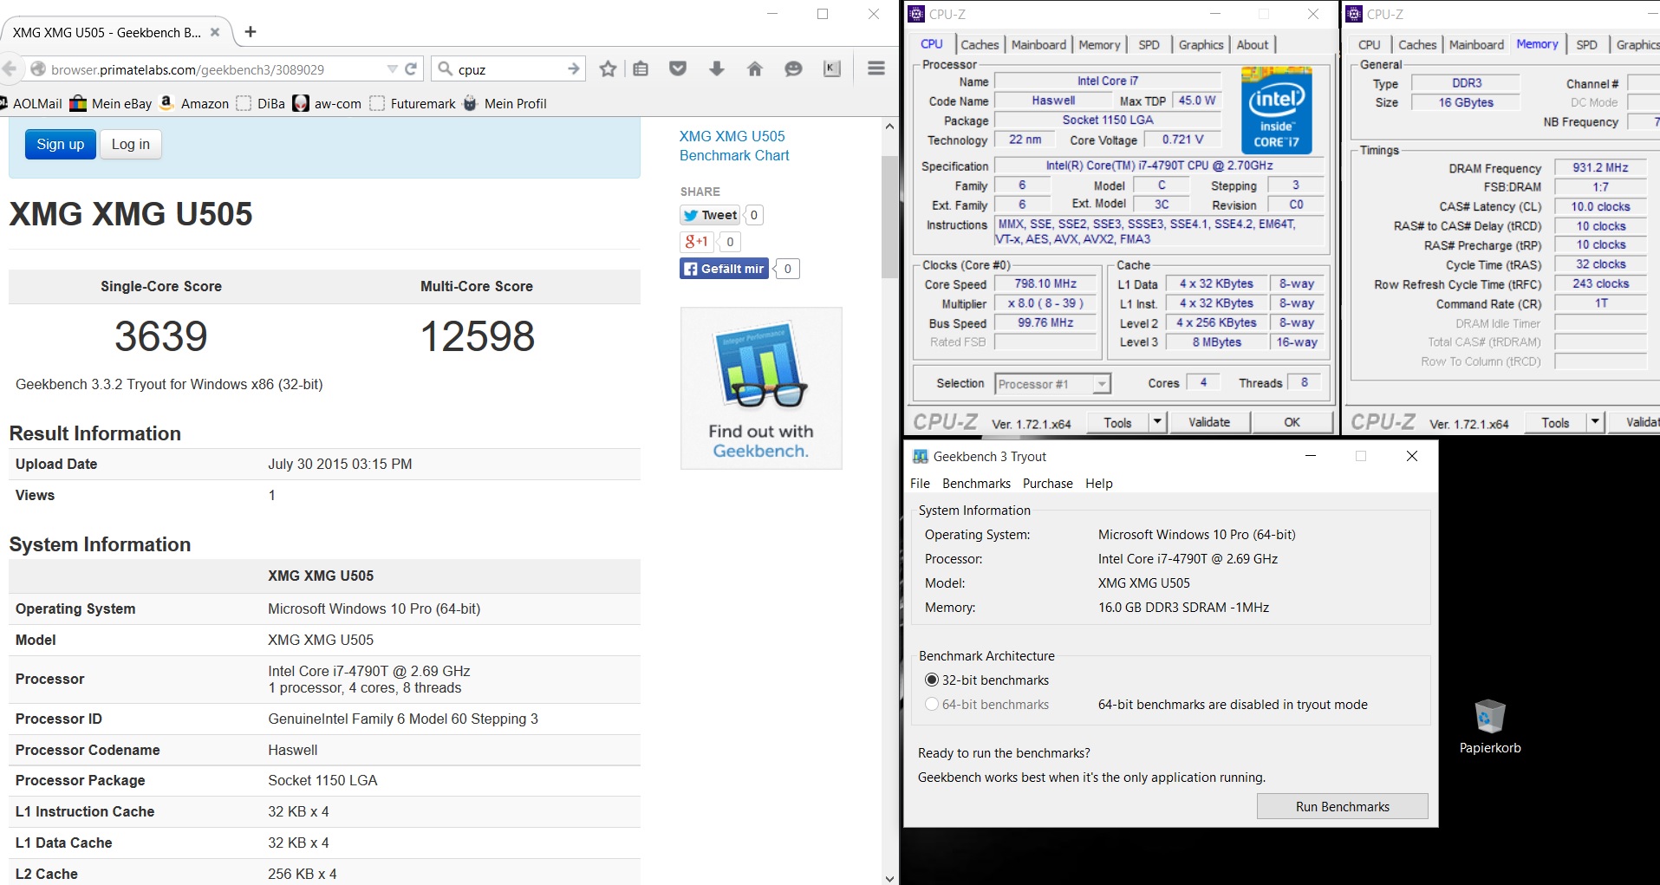Click Tools button in first CPU-Z window

[x=1117, y=422]
